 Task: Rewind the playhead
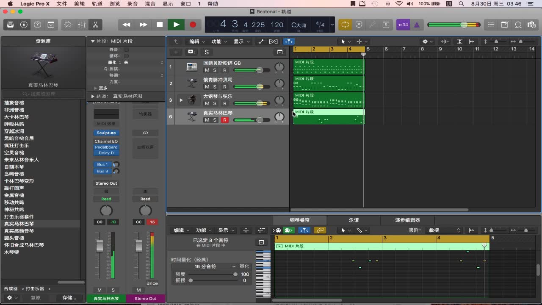(126, 25)
